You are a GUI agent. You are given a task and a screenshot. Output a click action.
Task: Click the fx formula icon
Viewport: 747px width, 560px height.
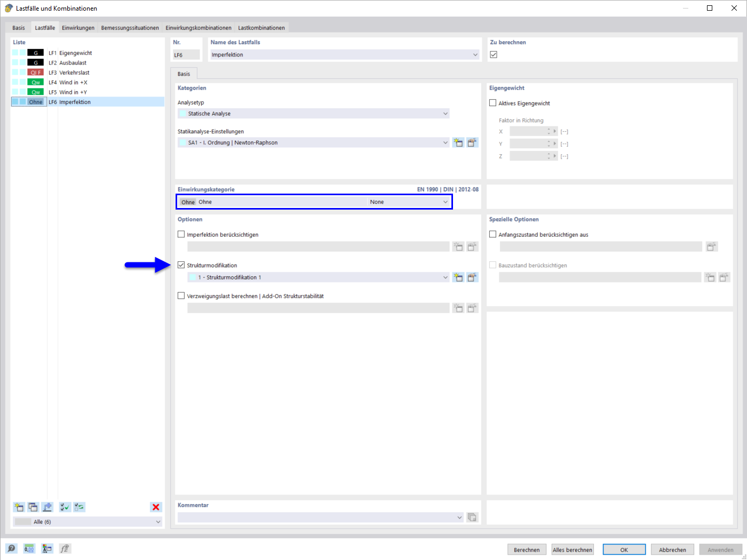(x=65, y=548)
